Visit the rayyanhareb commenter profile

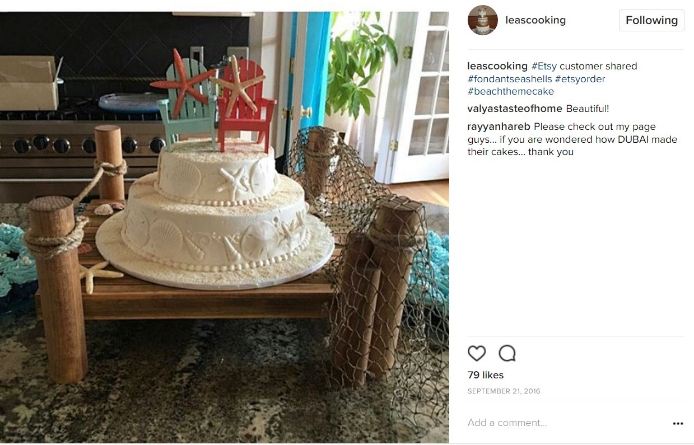pyautogui.click(x=499, y=127)
